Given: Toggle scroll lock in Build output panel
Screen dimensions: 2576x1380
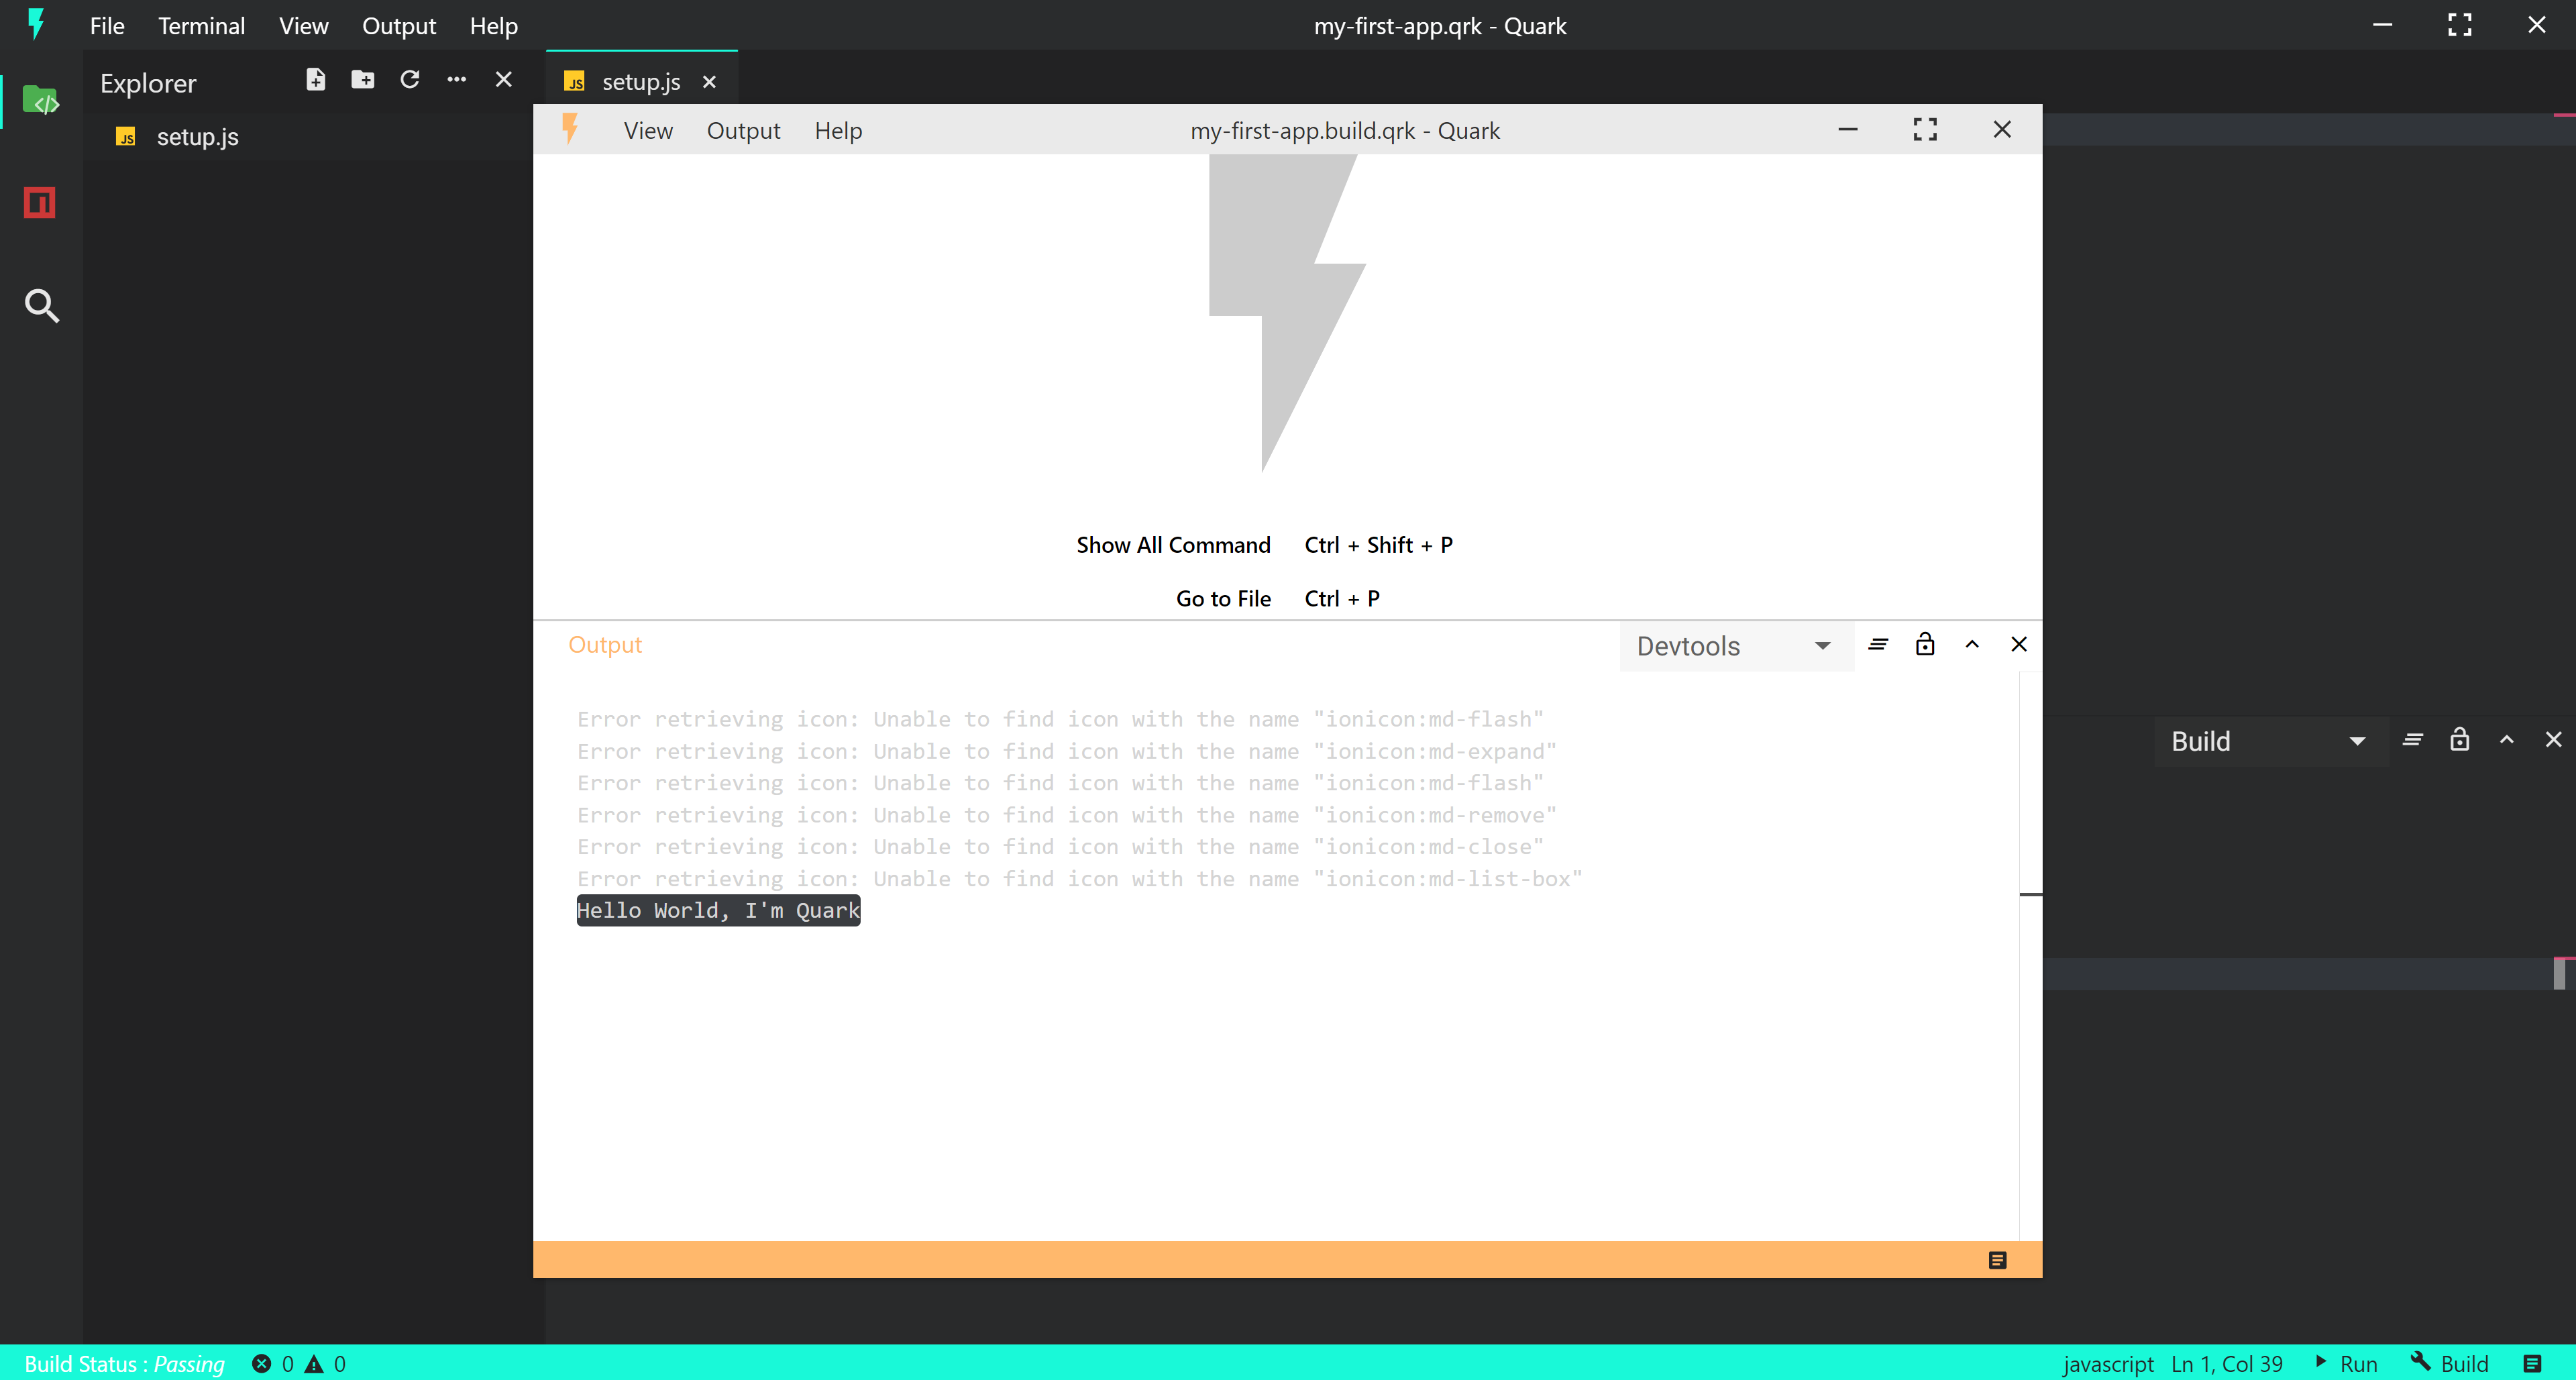Looking at the screenshot, I should click(x=2460, y=739).
